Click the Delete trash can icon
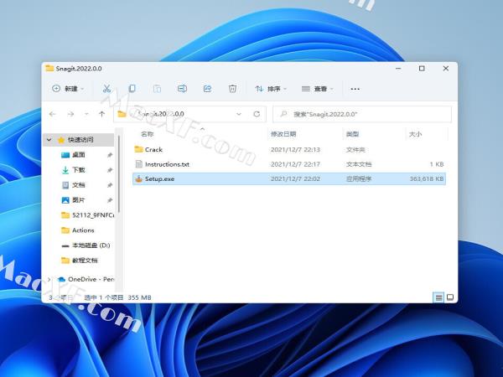The height and width of the screenshot is (377, 503). point(233,89)
